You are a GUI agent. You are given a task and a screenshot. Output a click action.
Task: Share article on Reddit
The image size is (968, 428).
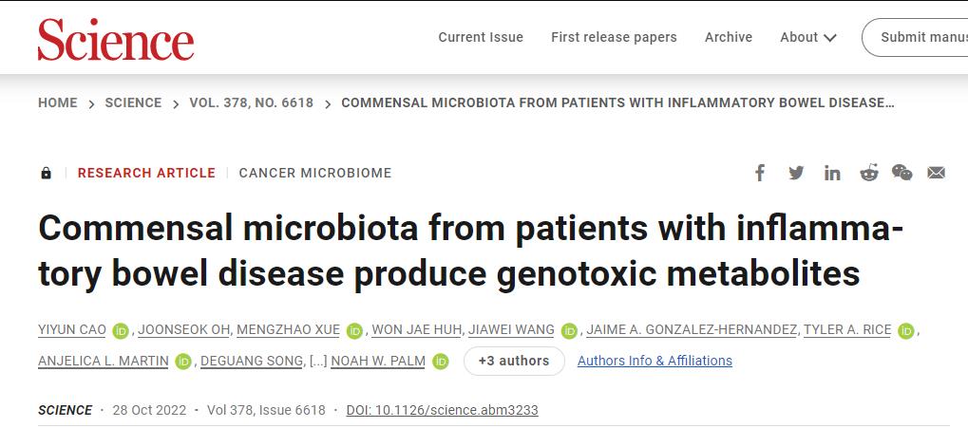[869, 174]
